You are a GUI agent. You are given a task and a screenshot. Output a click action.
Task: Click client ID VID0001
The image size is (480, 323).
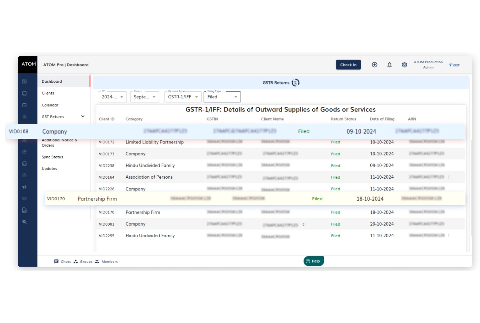106,224
